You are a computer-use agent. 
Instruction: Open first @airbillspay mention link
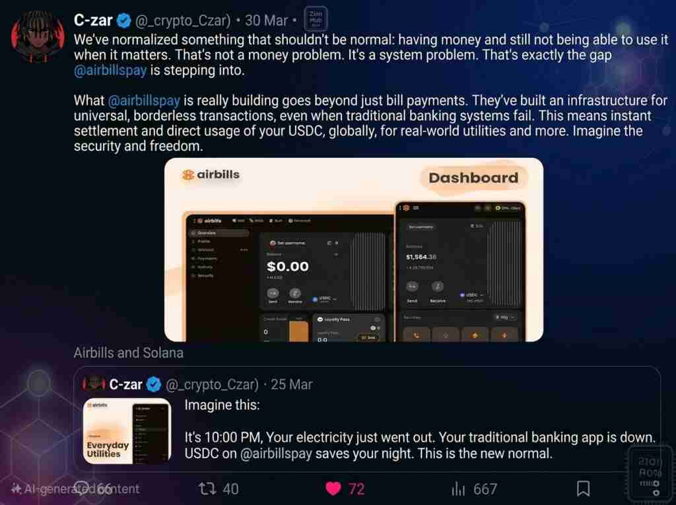coord(110,70)
